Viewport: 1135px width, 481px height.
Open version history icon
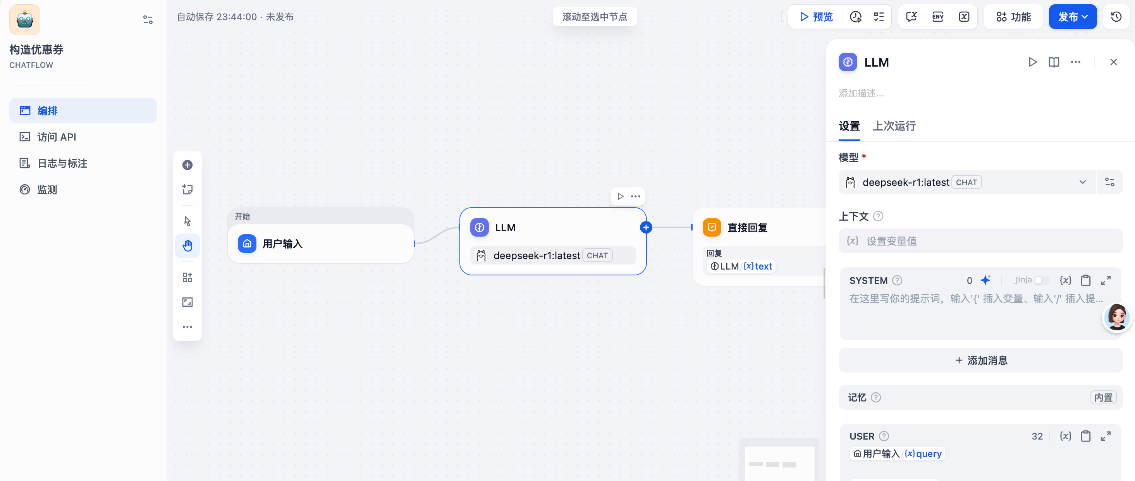pos(1116,17)
